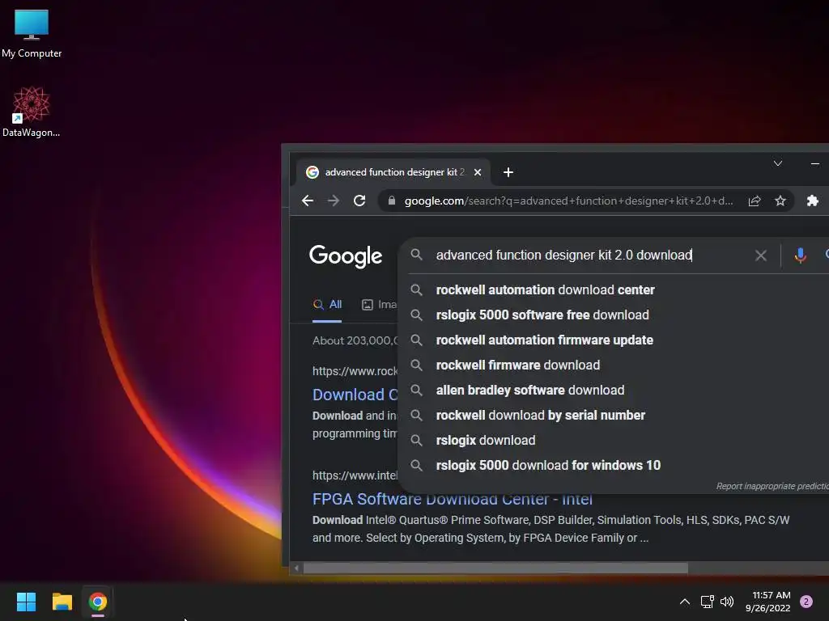
Task: Click Report inappropriate predictions link
Action: (772, 486)
